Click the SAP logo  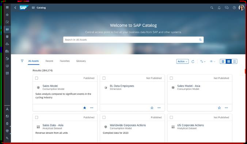(24, 8)
